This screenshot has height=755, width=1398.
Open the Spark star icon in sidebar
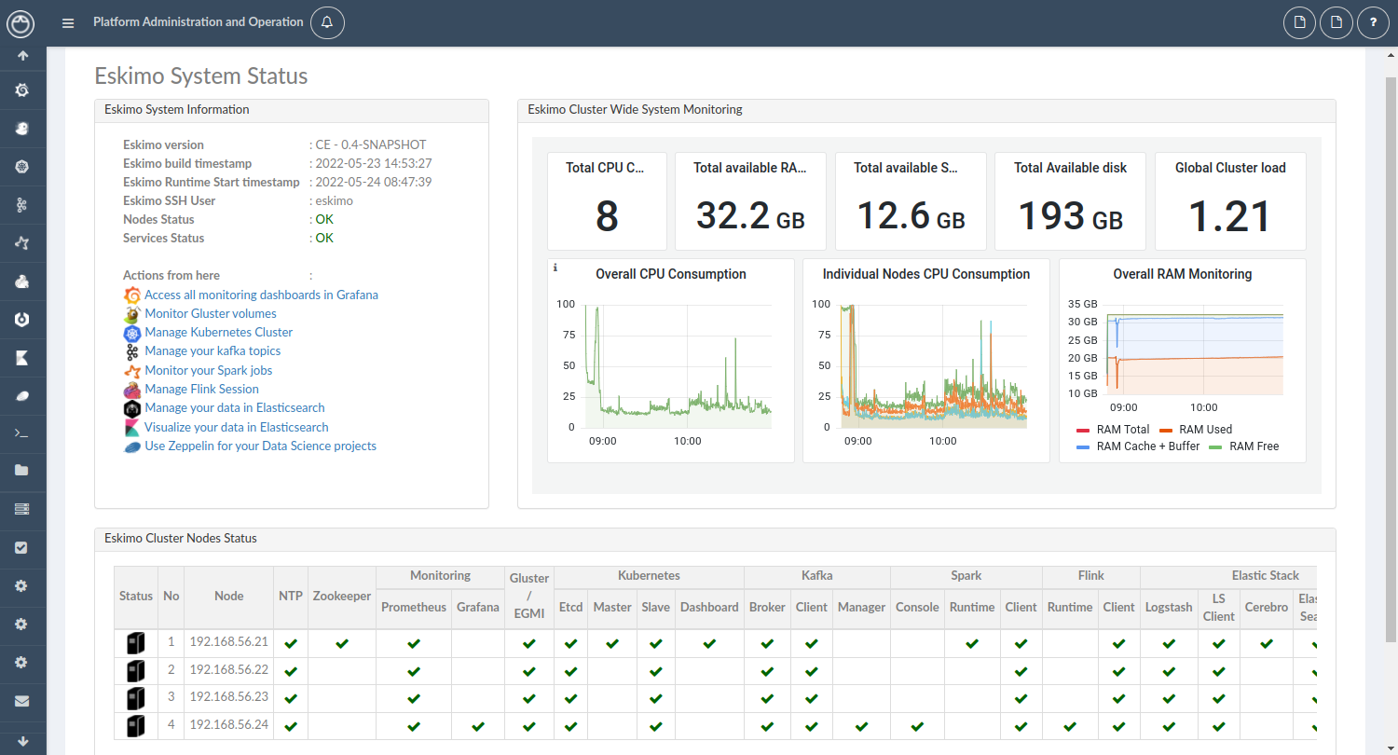pos(22,243)
